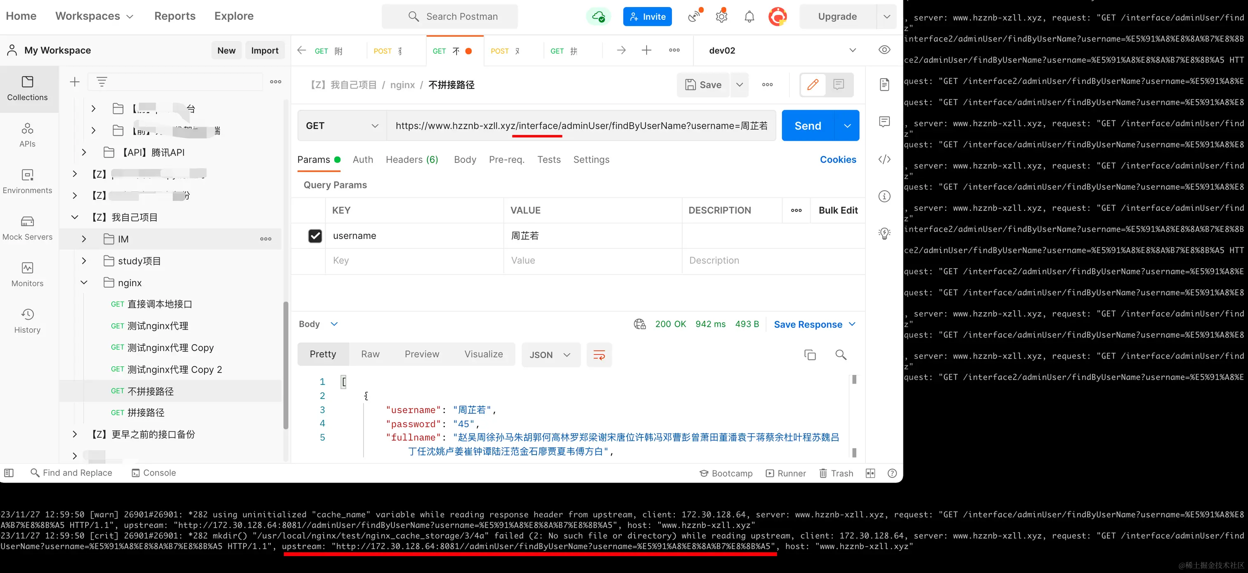Open the JSON format dropdown
The width and height of the screenshot is (1248, 573).
551,354
